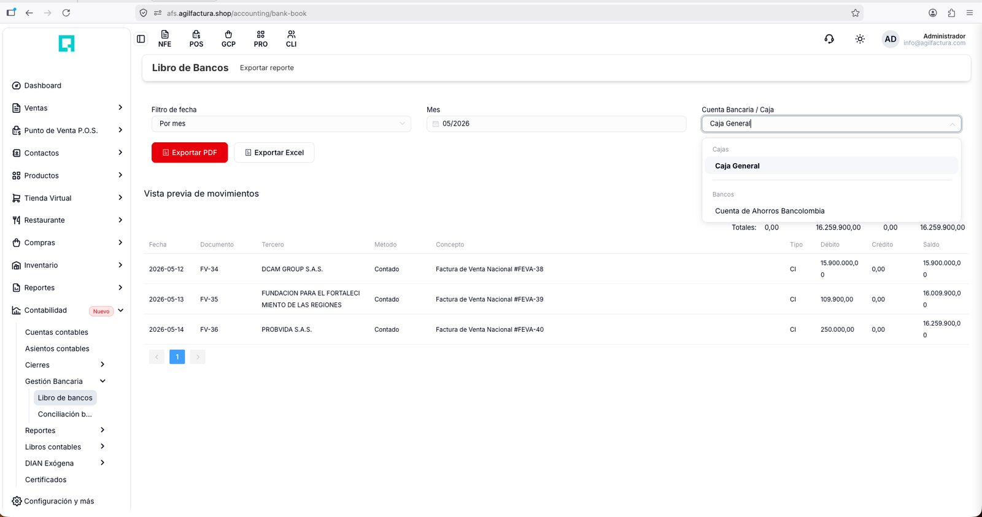Click the Restaurante cutlery icon

tap(17, 220)
